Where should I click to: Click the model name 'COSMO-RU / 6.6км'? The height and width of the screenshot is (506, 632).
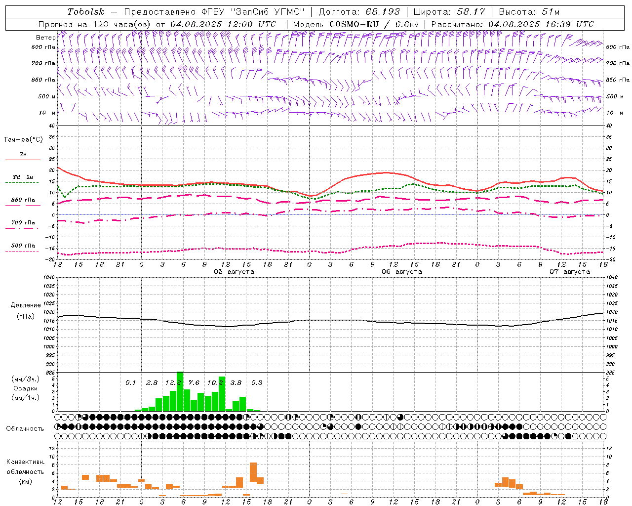pos(374,24)
